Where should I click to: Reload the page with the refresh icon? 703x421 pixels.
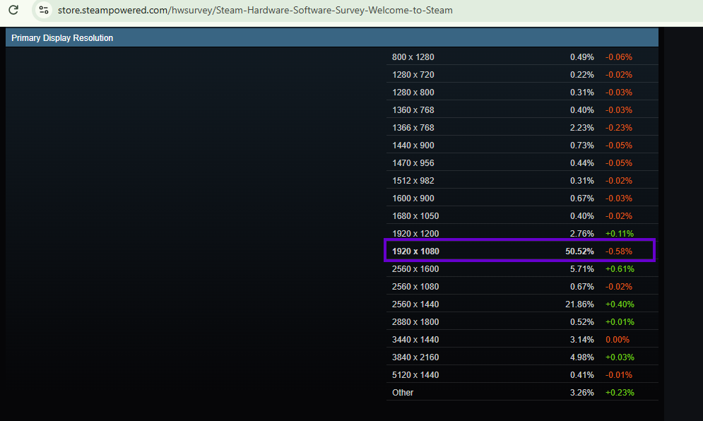(13, 10)
